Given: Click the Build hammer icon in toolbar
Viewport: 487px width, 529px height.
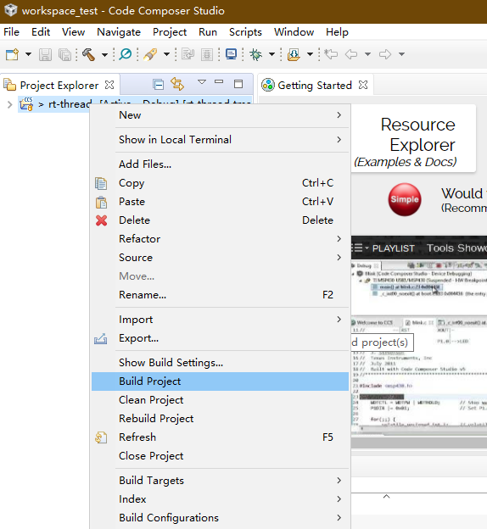Looking at the screenshot, I should (x=88, y=54).
